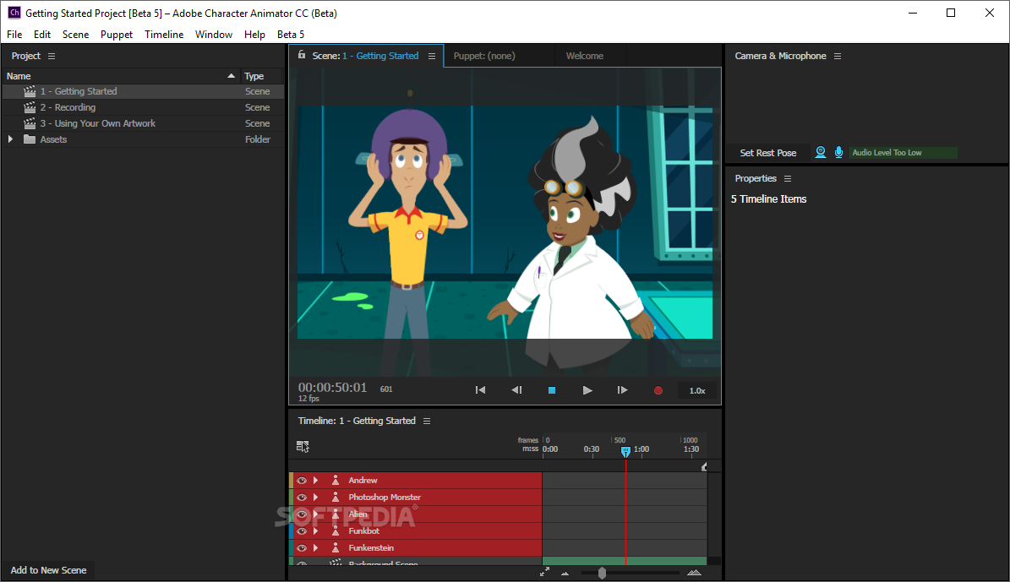Image resolution: width=1010 pixels, height=582 pixels.
Task: Click Add to New Scene button
Action: tap(48, 570)
